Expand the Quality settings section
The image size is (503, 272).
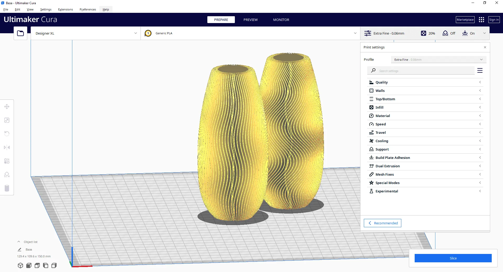(425, 82)
